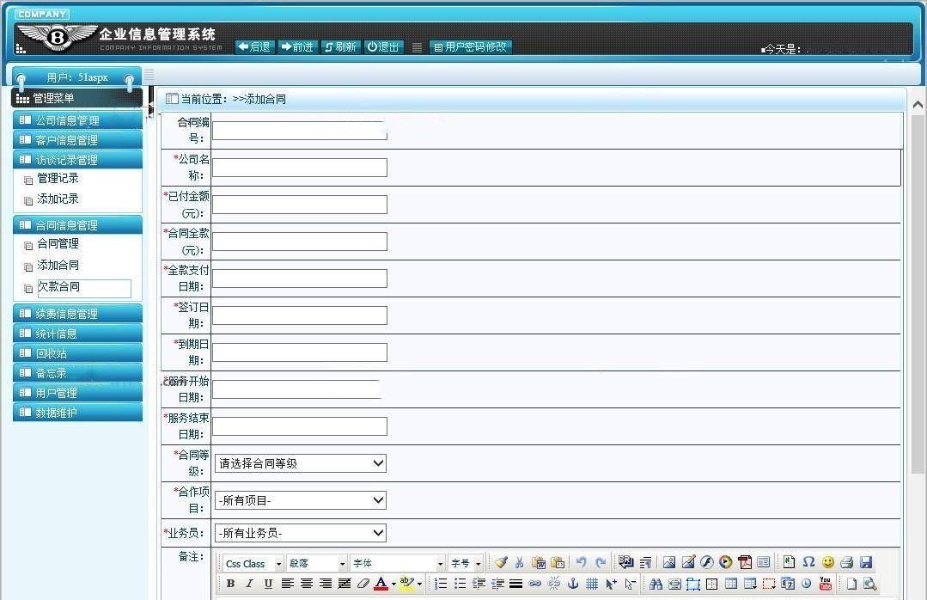
Task: Click the YouTube video insert icon
Action: (x=826, y=584)
